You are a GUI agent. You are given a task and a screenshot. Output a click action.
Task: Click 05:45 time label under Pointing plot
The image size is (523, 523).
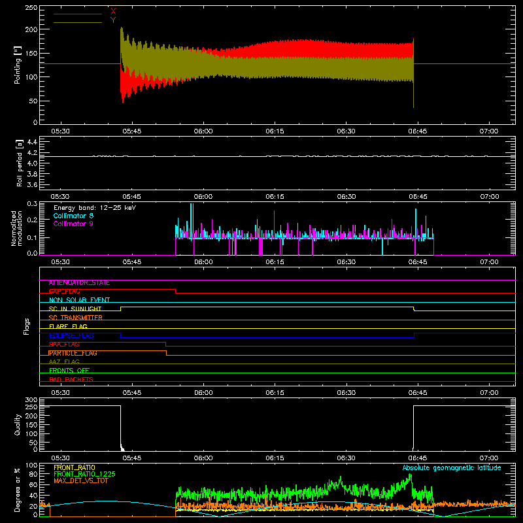pyautogui.click(x=132, y=131)
